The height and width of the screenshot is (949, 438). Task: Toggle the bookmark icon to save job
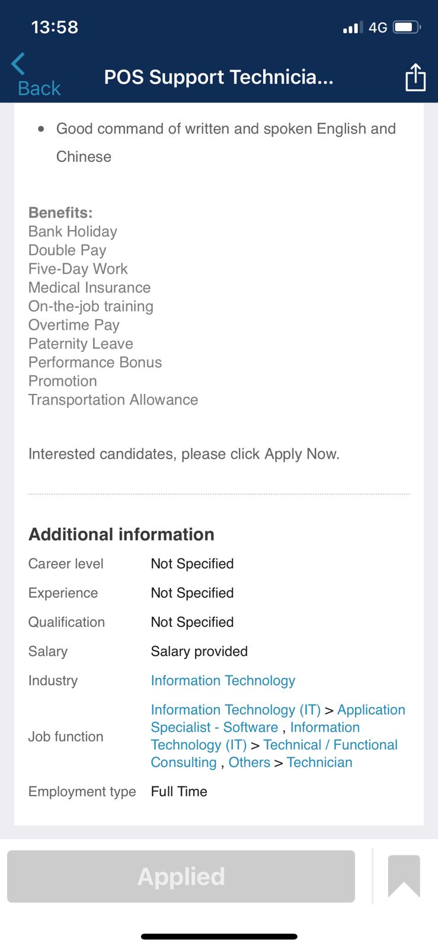[x=404, y=876]
